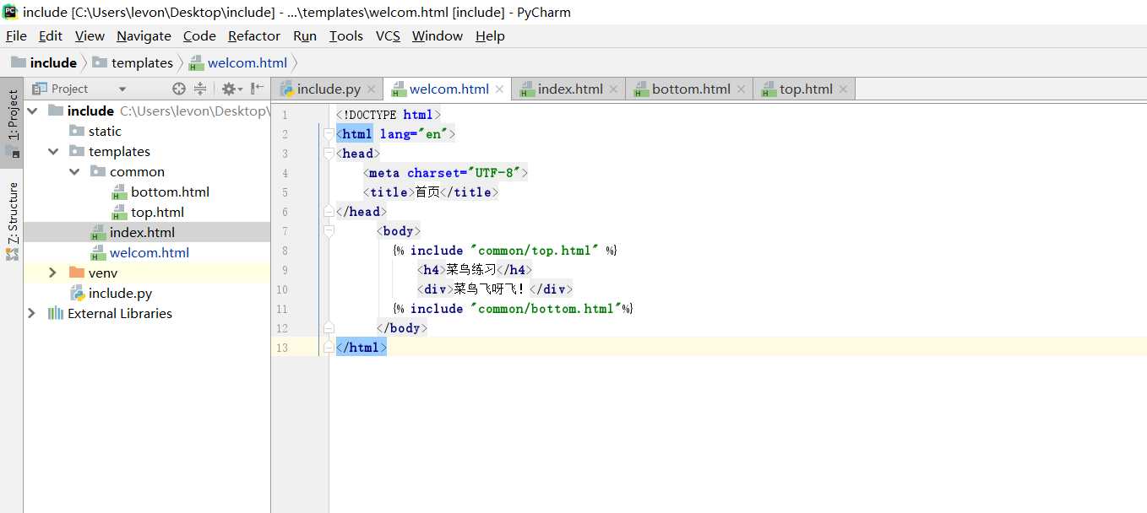The height and width of the screenshot is (513, 1147).
Task: Close the welcom.html tab
Action: (499, 89)
